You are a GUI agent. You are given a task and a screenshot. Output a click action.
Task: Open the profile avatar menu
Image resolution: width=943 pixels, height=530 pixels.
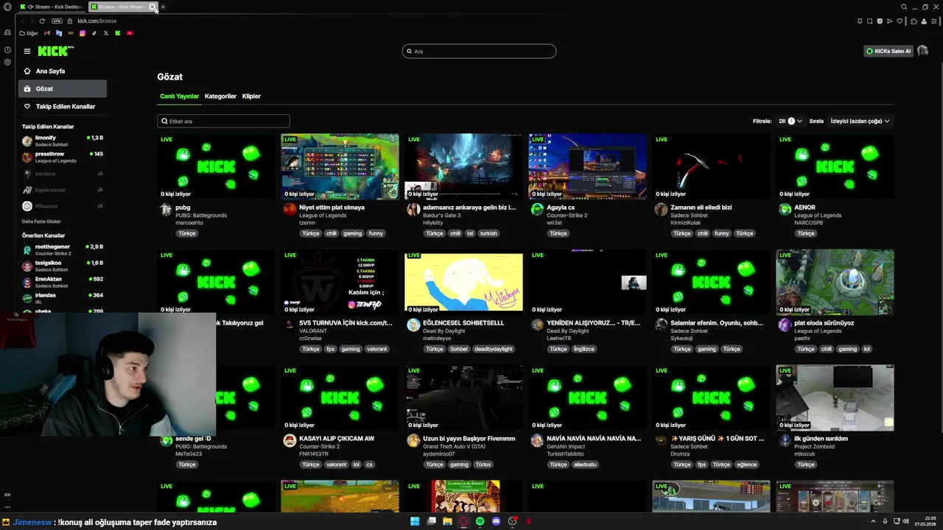pyautogui.click(x=922, y=52)
